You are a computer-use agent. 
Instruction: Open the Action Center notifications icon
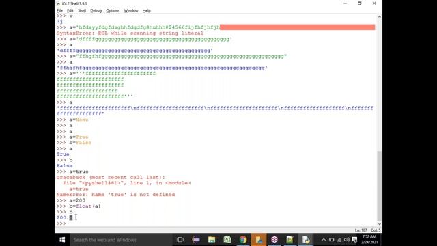[x=354, y=240]
